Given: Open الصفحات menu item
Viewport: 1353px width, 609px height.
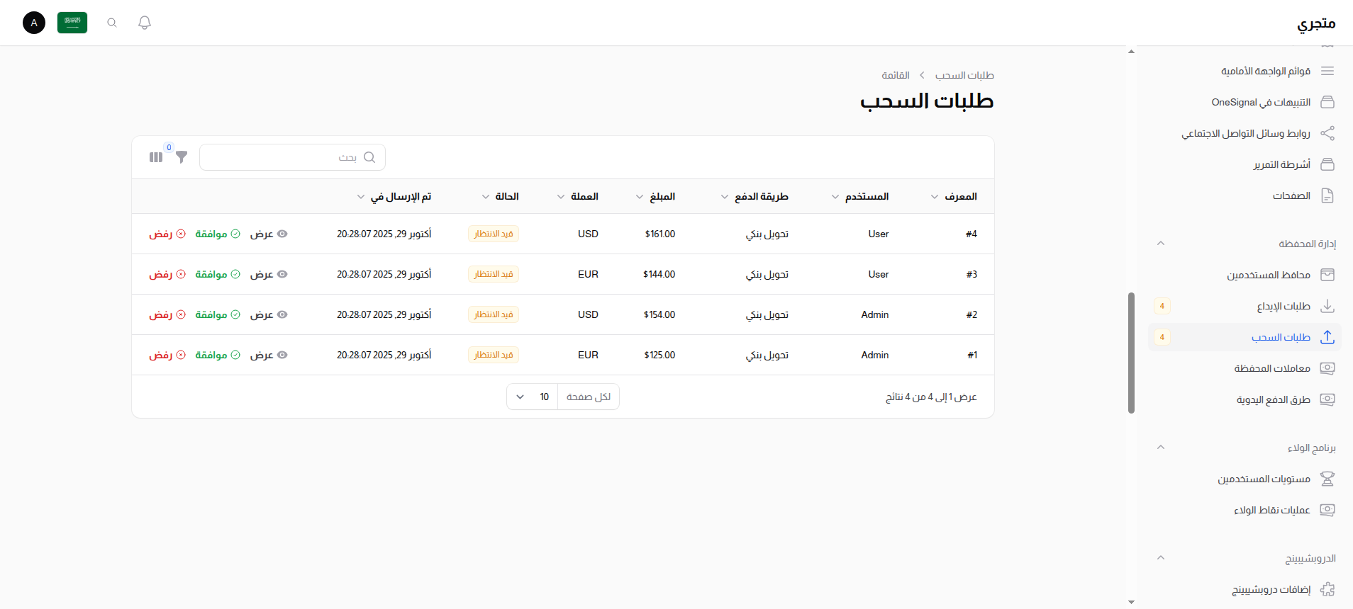Looking at the screenshot, I should pos(1245,195).
